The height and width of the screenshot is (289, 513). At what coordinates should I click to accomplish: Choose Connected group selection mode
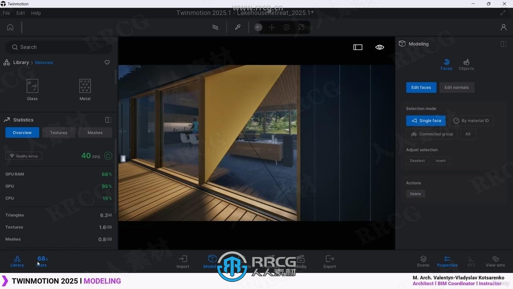click(x=432, y=134)
